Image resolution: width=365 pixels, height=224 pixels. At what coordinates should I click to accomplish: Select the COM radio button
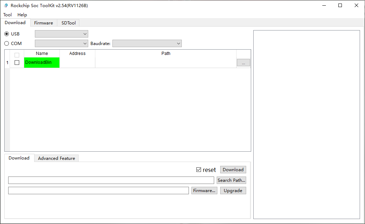click(7, 43)
